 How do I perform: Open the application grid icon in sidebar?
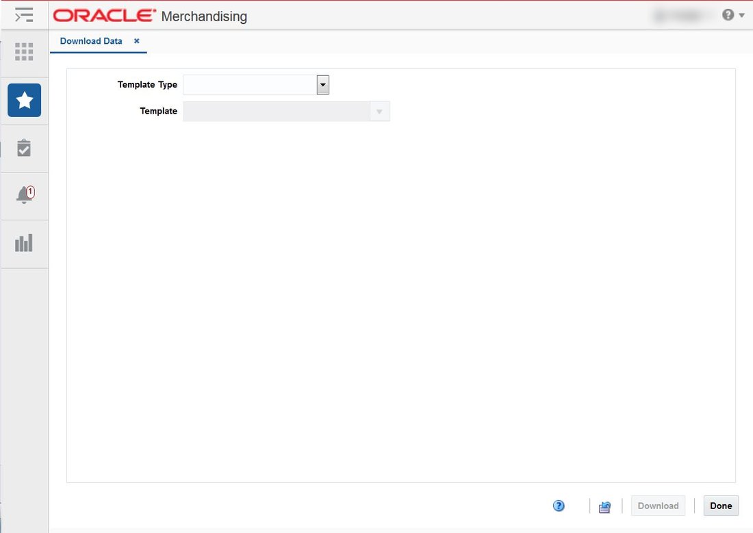pos(24,51)
